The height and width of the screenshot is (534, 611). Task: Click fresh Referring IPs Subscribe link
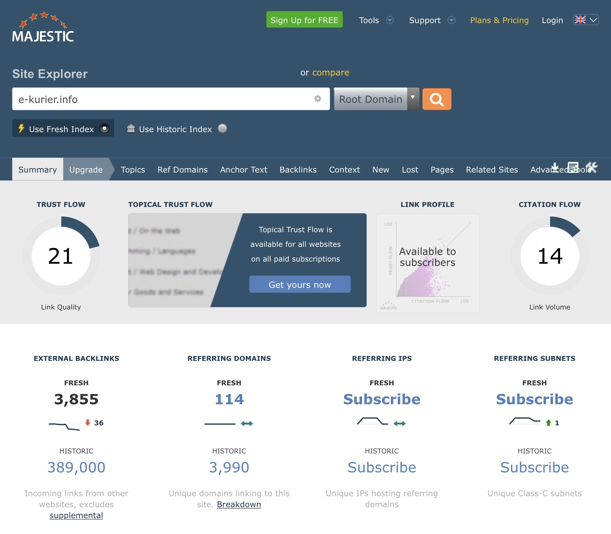coord(382,399)
